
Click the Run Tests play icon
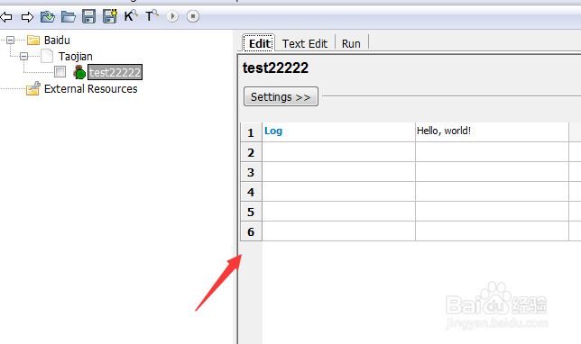pos(172,16)
